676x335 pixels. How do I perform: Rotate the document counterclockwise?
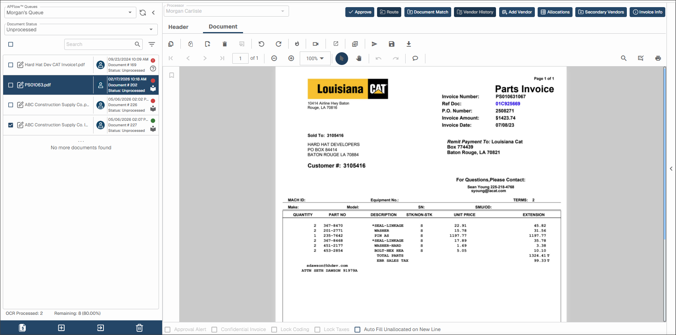tap(261, 44)
